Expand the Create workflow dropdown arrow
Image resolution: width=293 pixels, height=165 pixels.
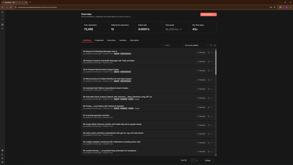pyautogui.click(x=215, y=14)
